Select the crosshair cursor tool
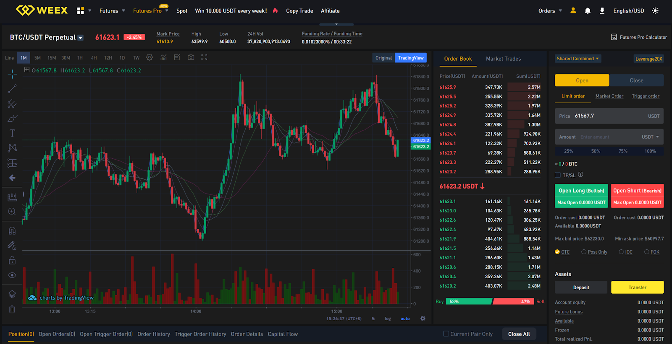 coord(12,74)
